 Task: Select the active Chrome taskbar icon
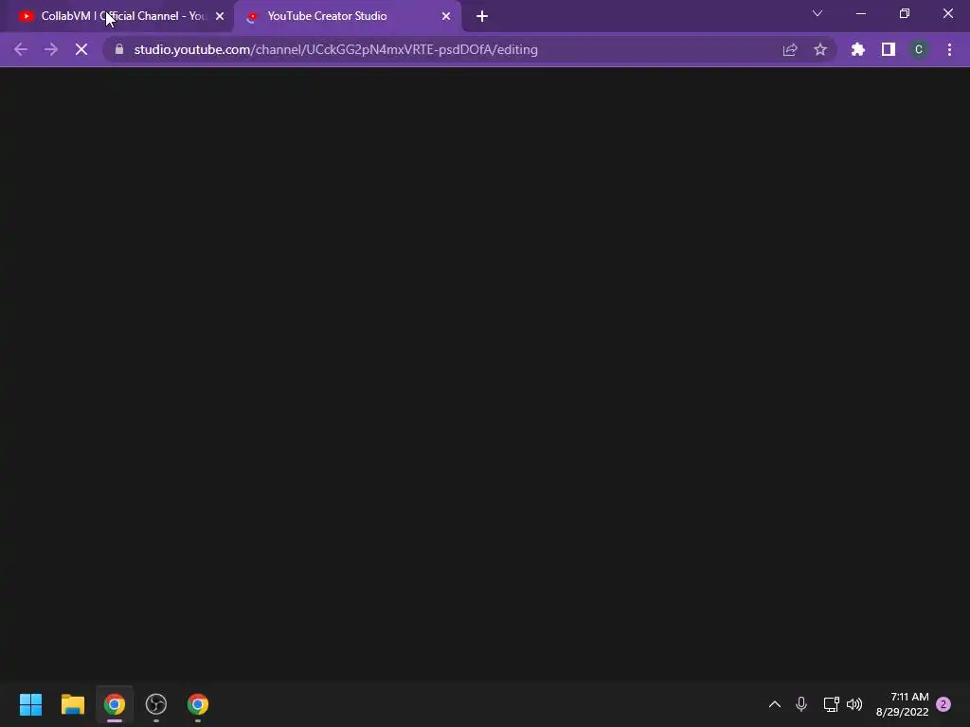pyautogui.click(x=115, y=704)
